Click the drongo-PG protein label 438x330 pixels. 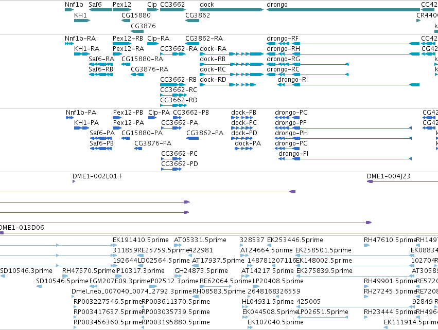291,113
